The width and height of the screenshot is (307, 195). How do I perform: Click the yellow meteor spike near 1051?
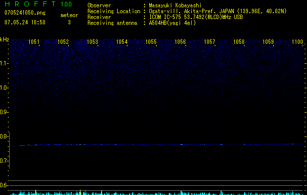click(36, 192)
